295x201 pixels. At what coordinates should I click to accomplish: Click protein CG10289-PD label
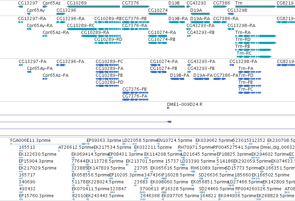click(x=110, y=82)
